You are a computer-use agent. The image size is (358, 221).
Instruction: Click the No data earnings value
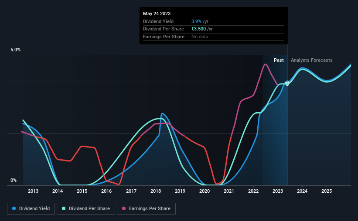tap(200, 37)
